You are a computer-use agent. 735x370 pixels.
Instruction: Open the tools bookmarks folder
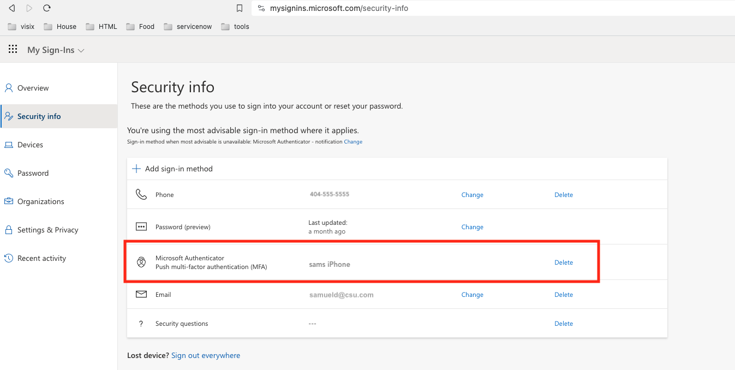pos(235,26)
